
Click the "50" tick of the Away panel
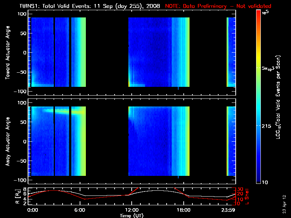(x=24, y=122)
